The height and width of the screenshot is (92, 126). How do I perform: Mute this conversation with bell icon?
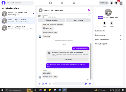105,23
